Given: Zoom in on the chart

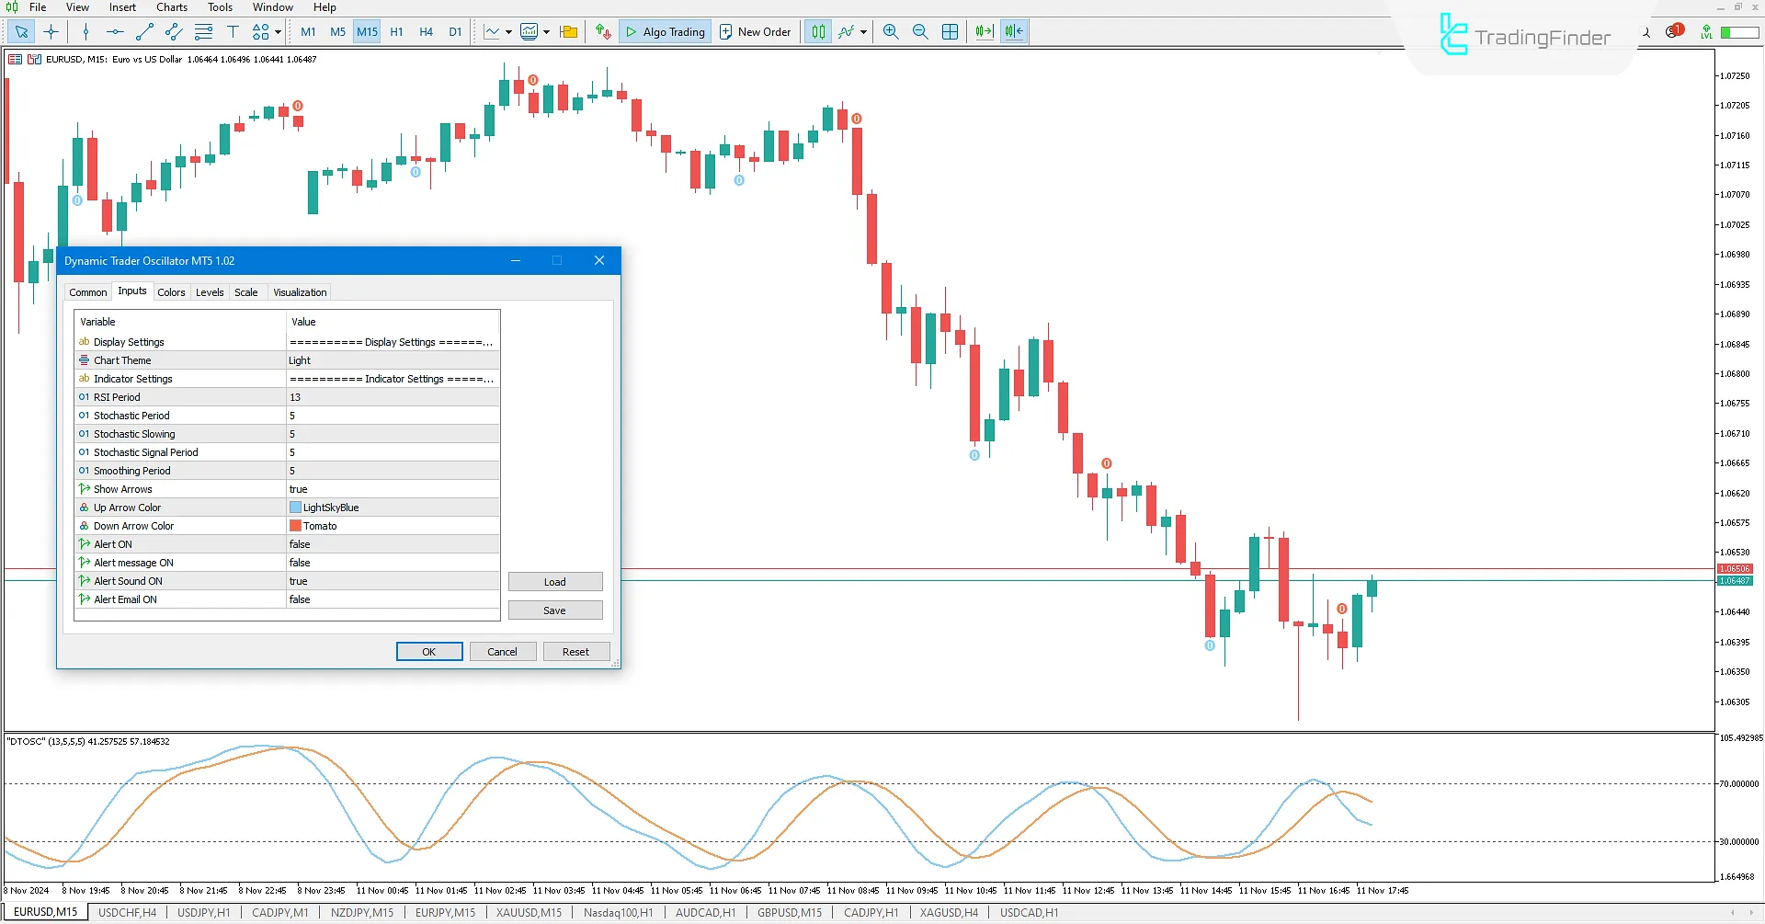Looking at the screenshot, I should (890, 31).
